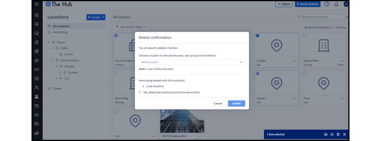Select the U.S. card checkbox
Viewport: 381px width, 141px height.
click(x=116, y=111)
